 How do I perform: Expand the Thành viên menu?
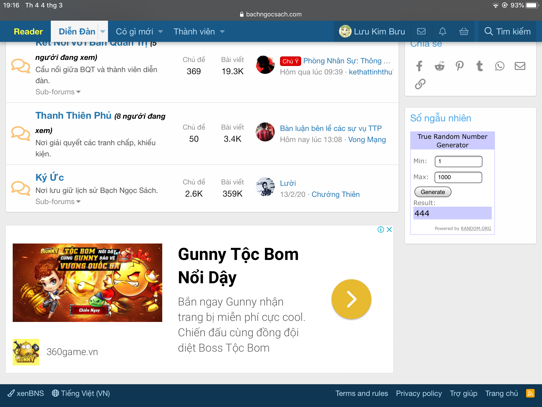199,32
